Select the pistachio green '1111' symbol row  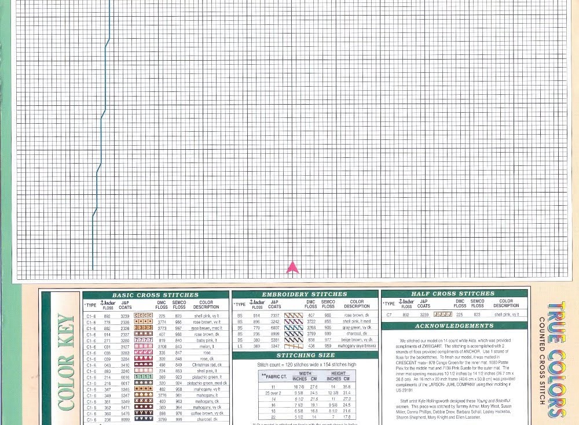tap(143, 378)
